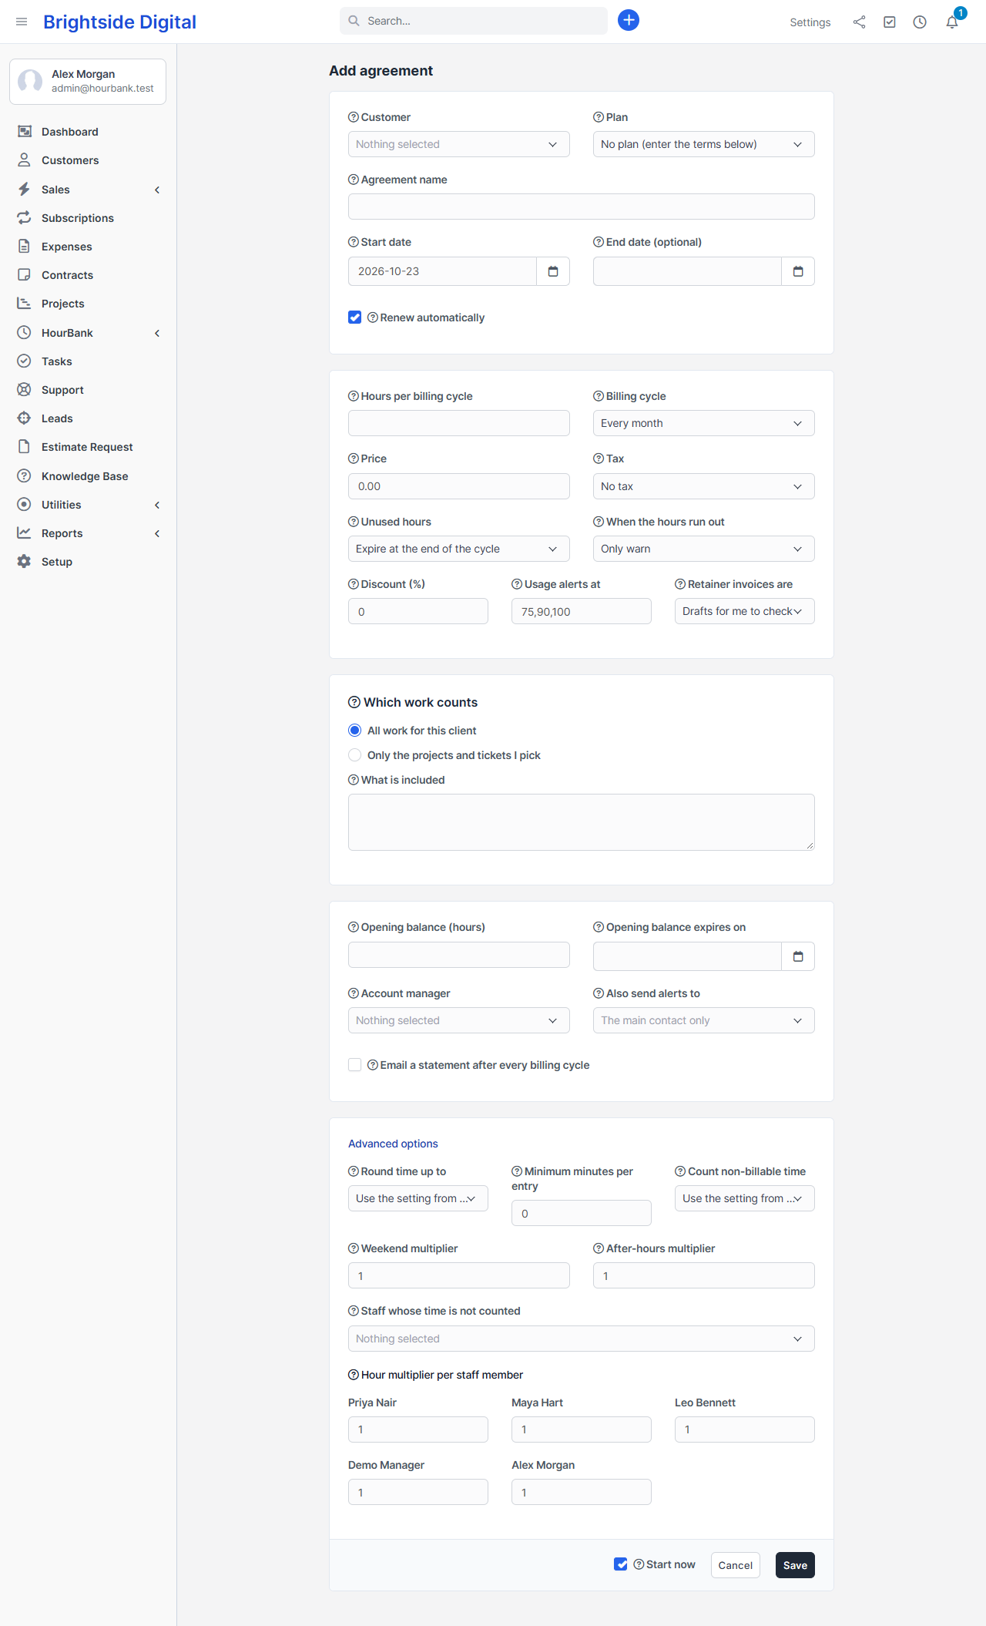Open the Tax dropdown

coord(704,486)
